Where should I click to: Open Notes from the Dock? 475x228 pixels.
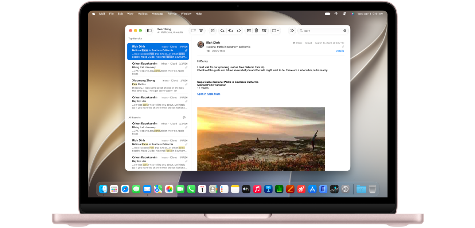tap(235, 189)
